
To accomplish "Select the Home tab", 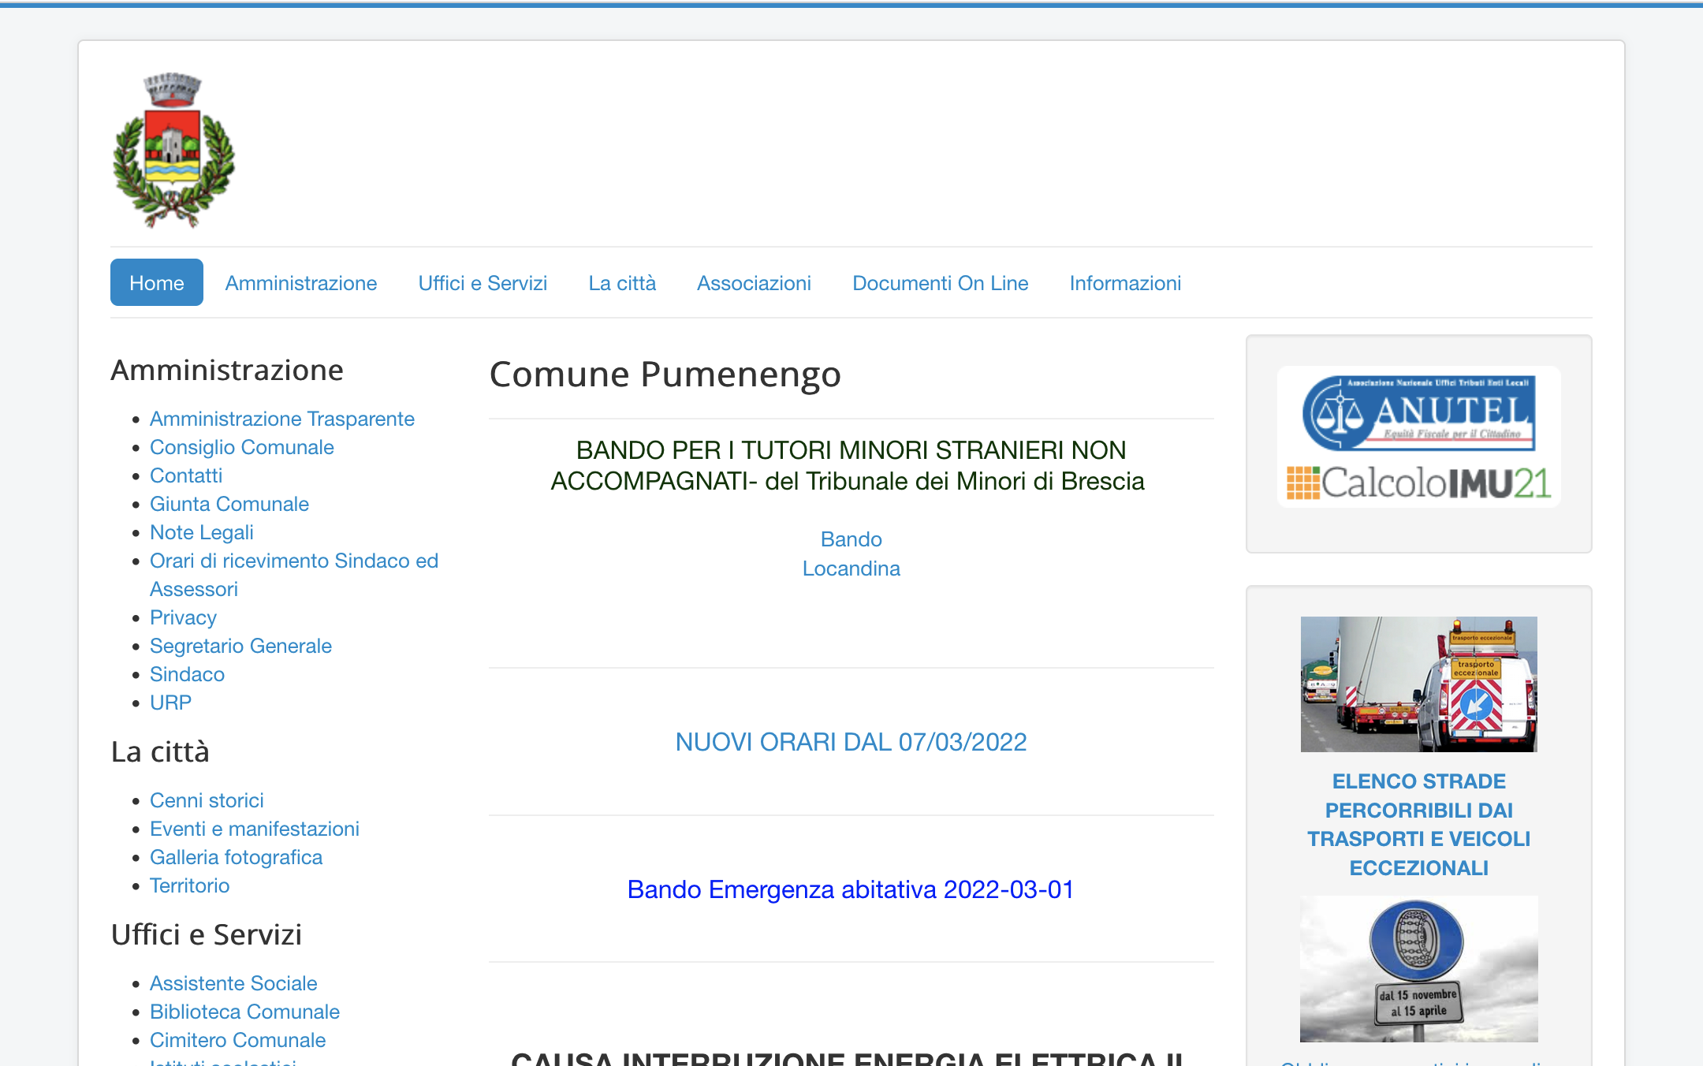I will pyautogui.click(x=156, y=283).
